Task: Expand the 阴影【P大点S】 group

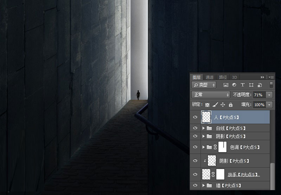Action: point(204,136)
